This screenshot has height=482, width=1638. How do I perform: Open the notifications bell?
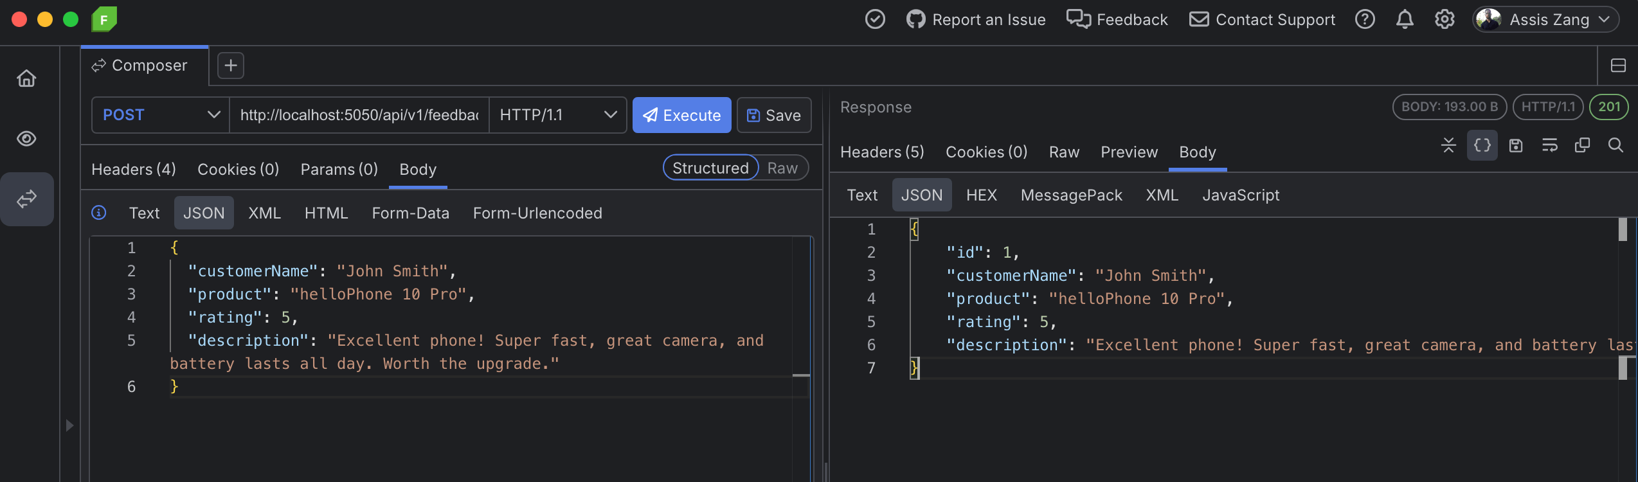[x=1405, y=20]
